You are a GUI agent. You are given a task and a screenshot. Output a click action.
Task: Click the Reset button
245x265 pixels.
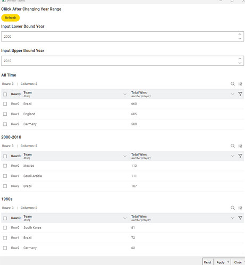coord(207,262)
